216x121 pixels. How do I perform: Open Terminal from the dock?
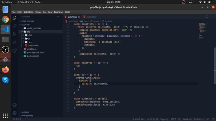[x=5, y=40]
